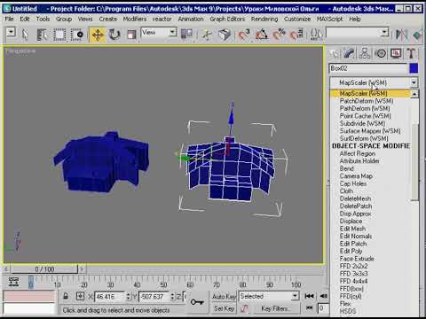Click the Box02 object name field

367,68
